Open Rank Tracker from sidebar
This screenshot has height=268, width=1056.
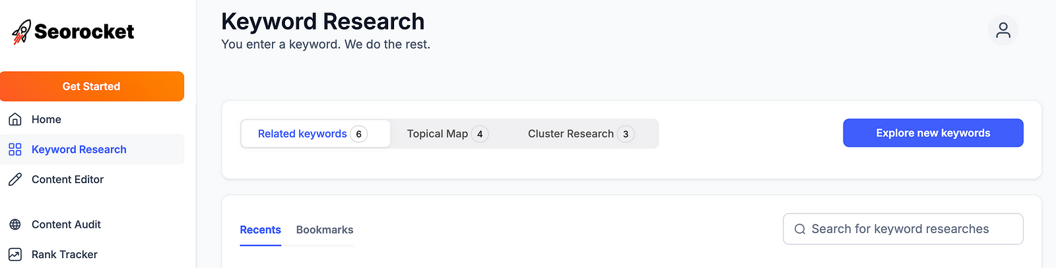(x=64, y=254)
